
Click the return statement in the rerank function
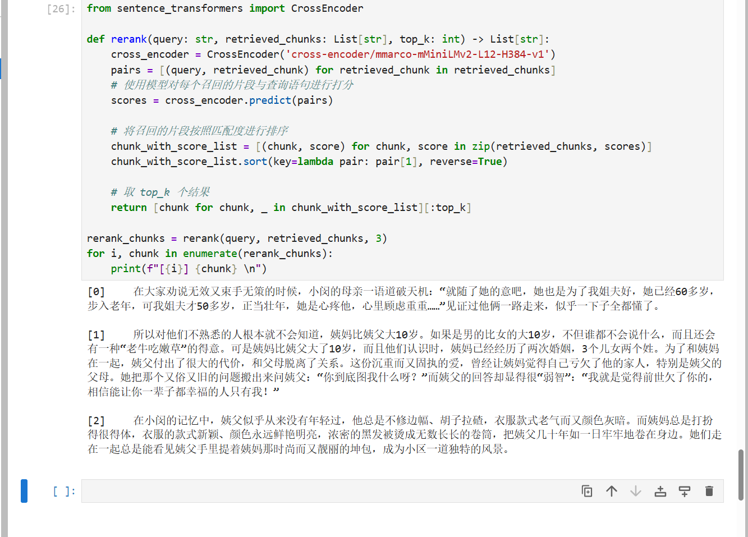291,208
